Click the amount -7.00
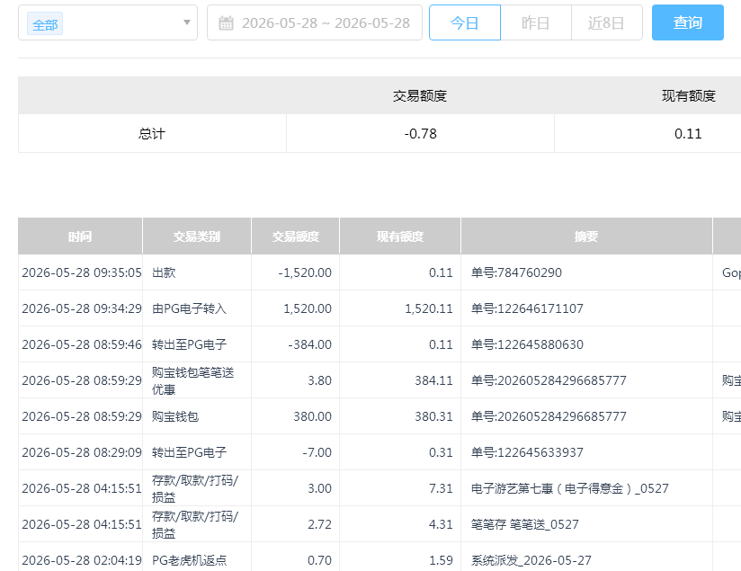Image resolution: width=741 pixels, height=571 pixels. point(317,452)
